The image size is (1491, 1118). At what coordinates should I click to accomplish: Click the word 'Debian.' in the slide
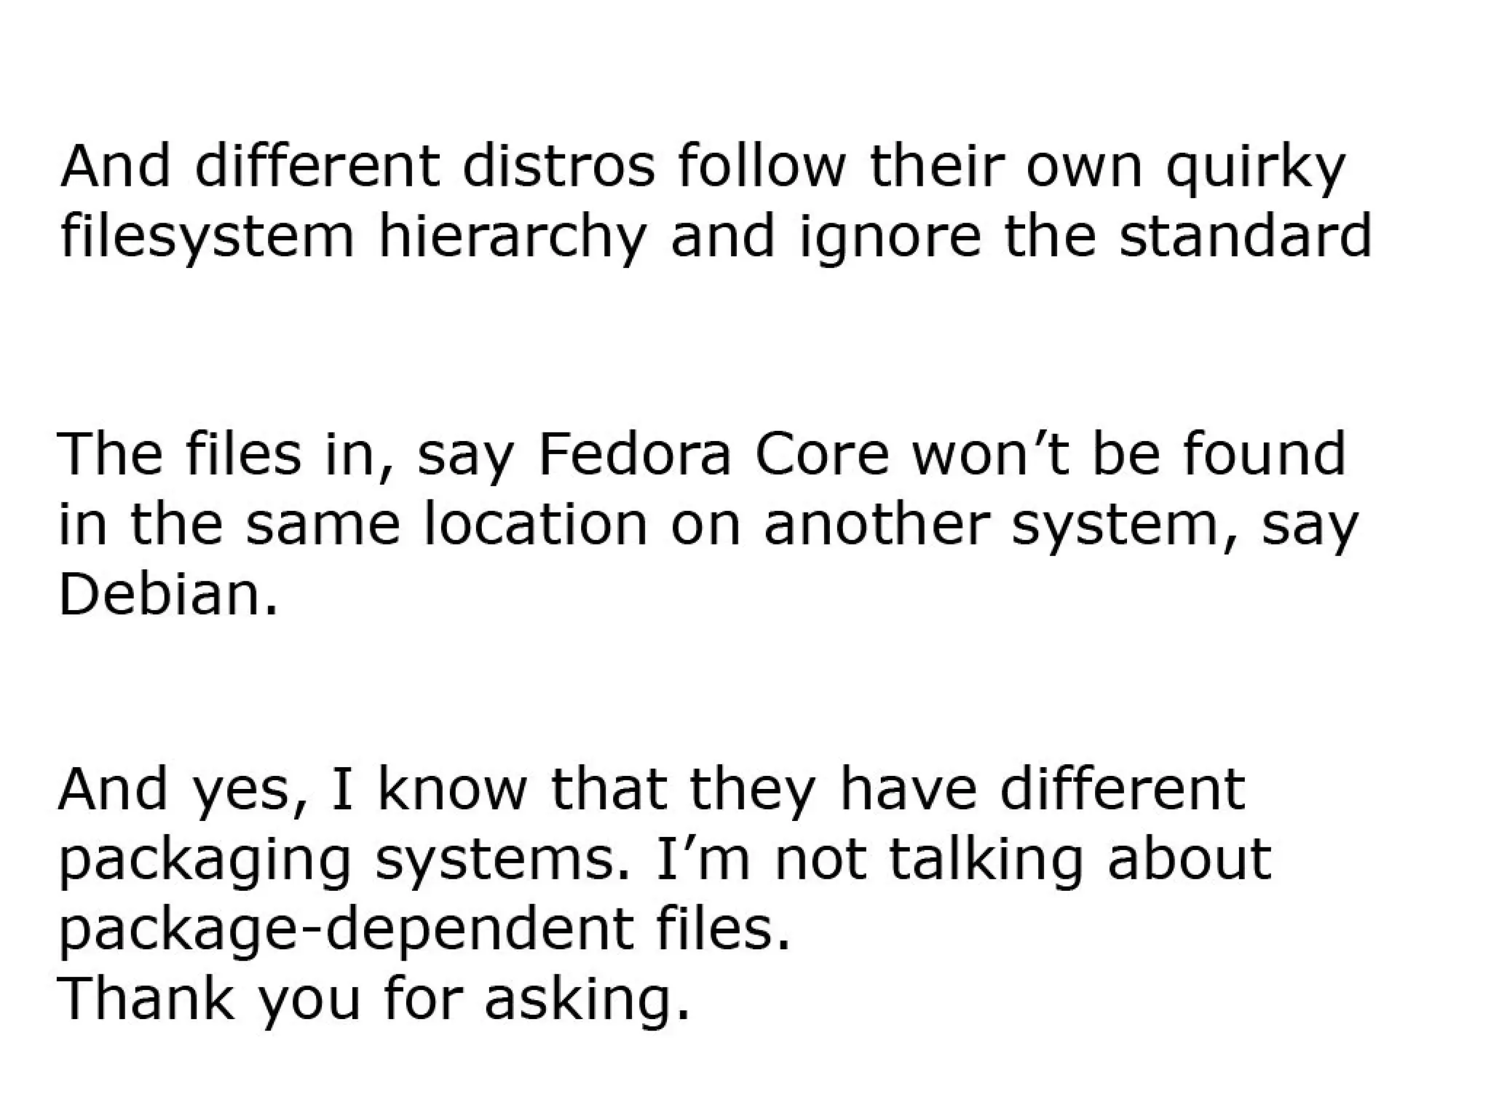[x=168, y=594]
